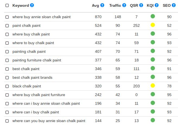Sort by the Traffic column header

tap(115, 5)
